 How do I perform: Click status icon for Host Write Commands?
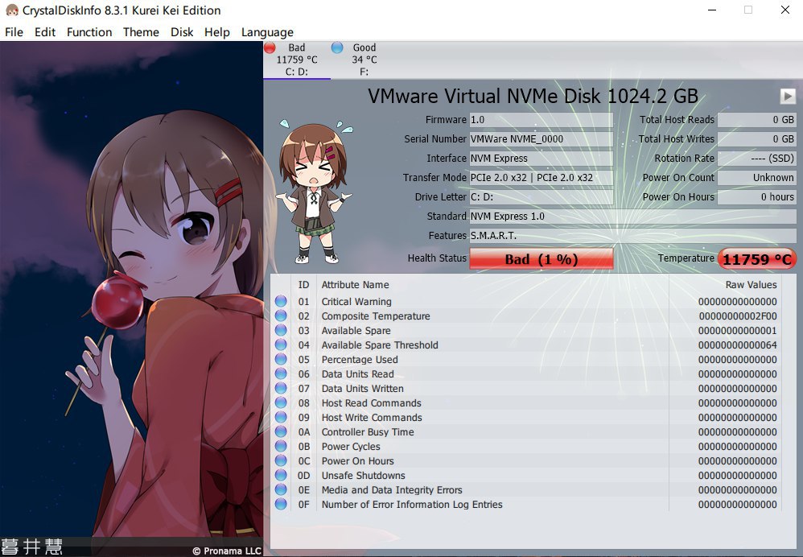click(281, 417)
